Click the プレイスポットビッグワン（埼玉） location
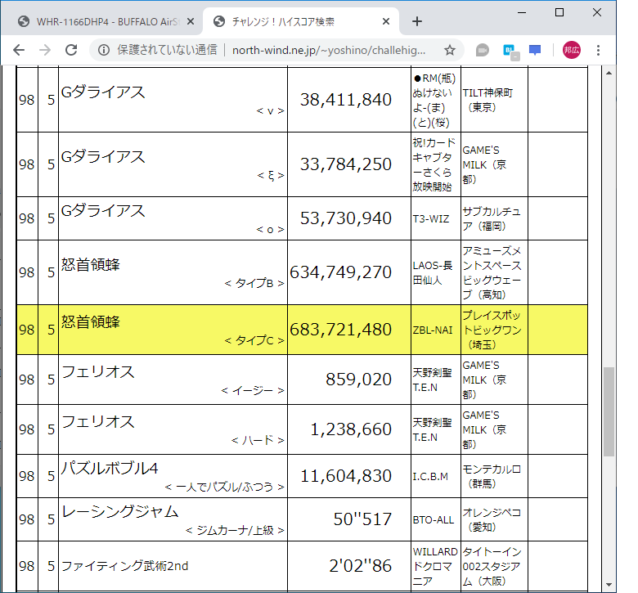The height and width of the screenshot is (593, 638). coord(492,330)
